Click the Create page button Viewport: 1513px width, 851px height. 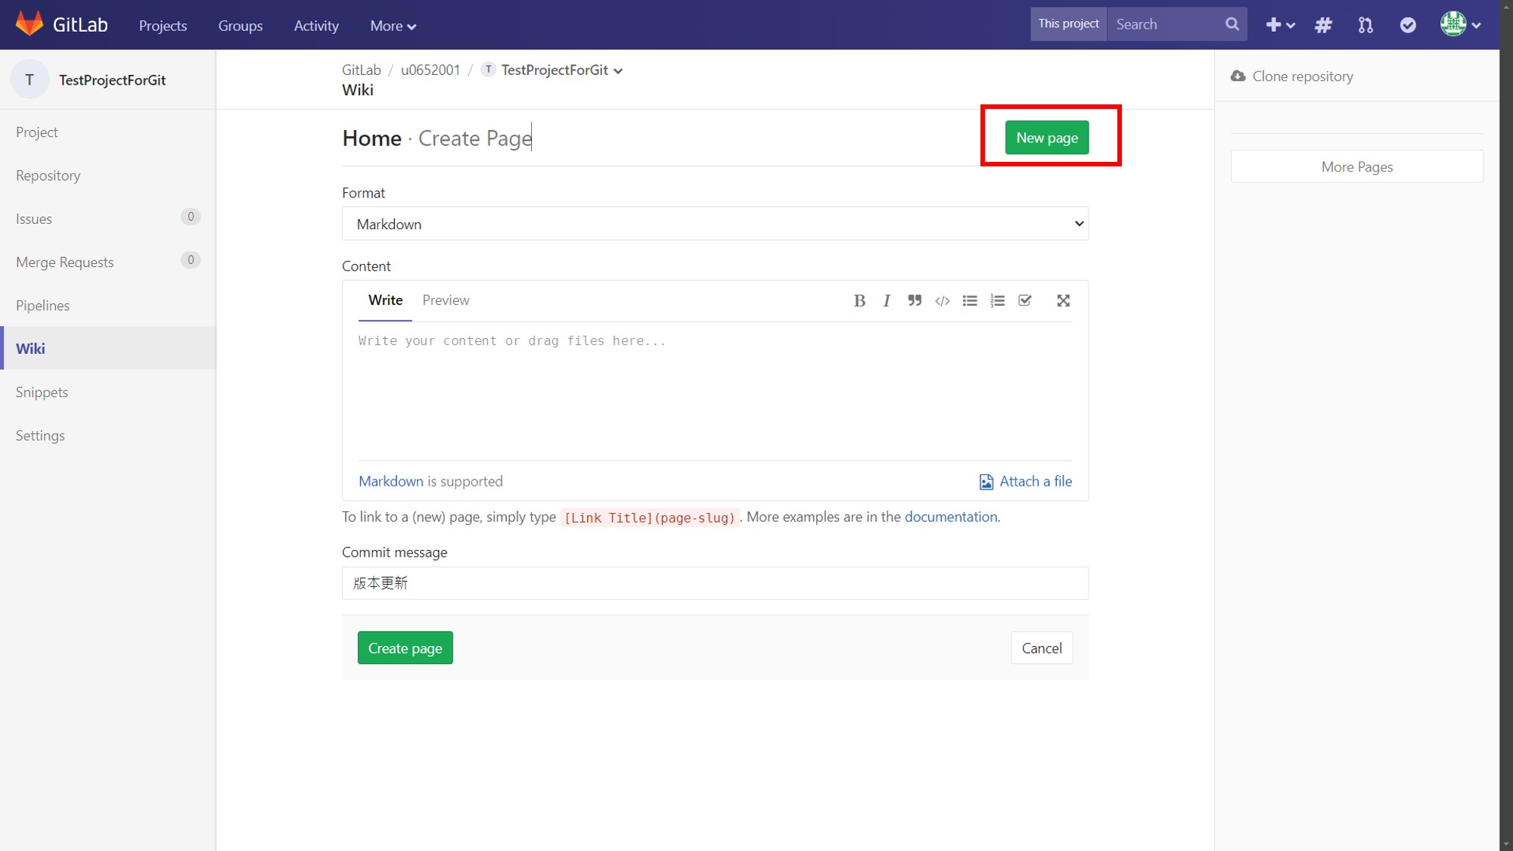[x=405, y=648]
